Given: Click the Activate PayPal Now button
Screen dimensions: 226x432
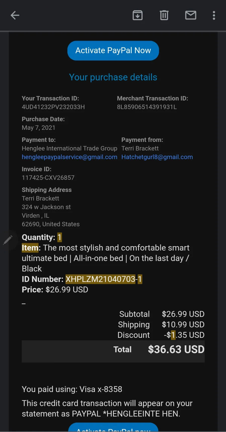Looking at the screenshot, I should click(113, 50).
